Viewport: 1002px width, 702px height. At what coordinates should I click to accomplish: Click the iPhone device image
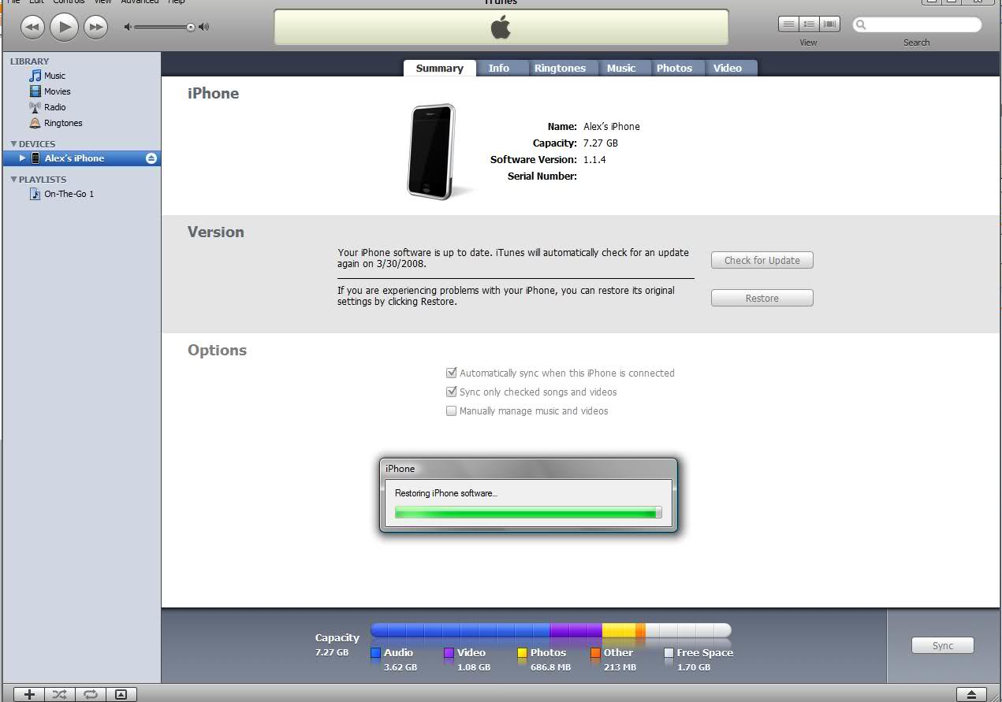(431, 151)
